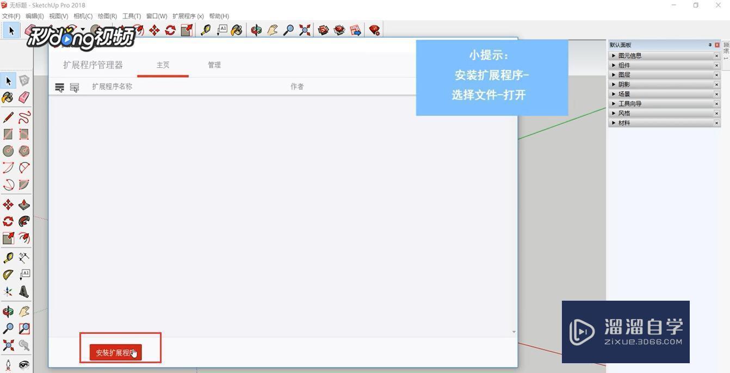Open 3D Warehouse from the top toolbar

(324, 30)
